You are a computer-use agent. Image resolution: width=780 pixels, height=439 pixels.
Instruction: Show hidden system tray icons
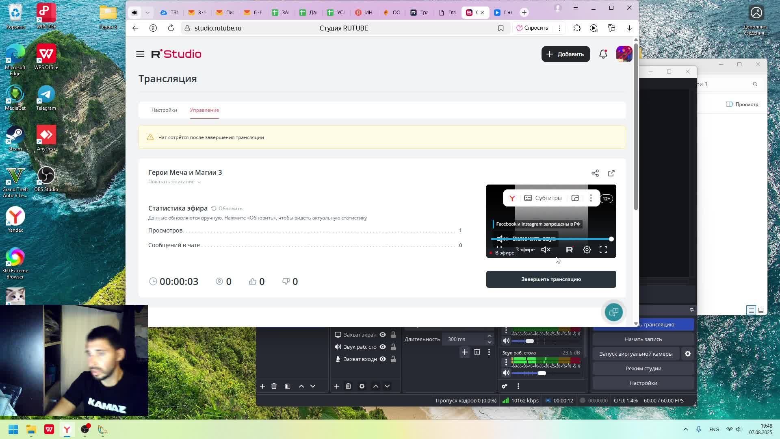click(686, 429)
